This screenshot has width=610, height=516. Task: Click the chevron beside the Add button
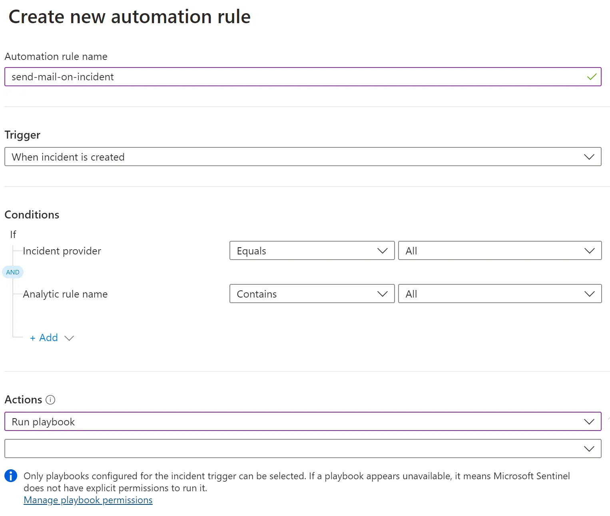coord(69,338)
